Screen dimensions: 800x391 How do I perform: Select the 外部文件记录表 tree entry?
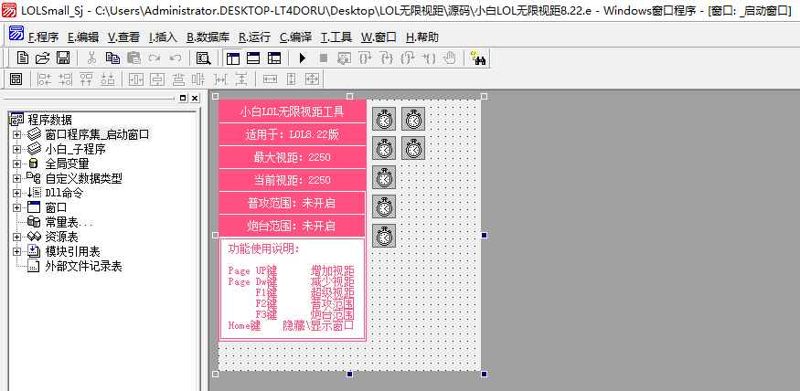(83, 266)
